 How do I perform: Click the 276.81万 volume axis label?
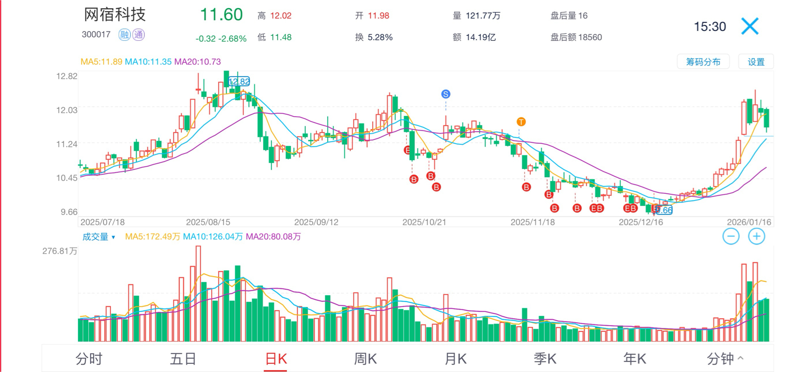(60, 251)
